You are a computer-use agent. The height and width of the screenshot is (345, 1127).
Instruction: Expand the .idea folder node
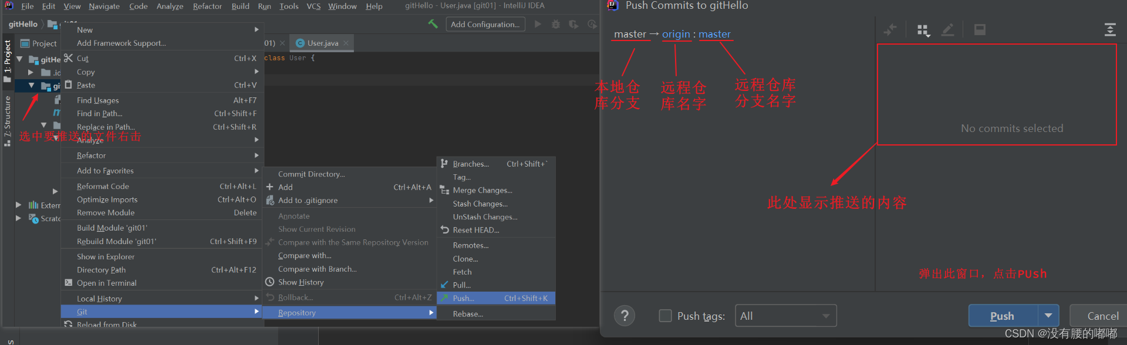[x=31, y=72]
